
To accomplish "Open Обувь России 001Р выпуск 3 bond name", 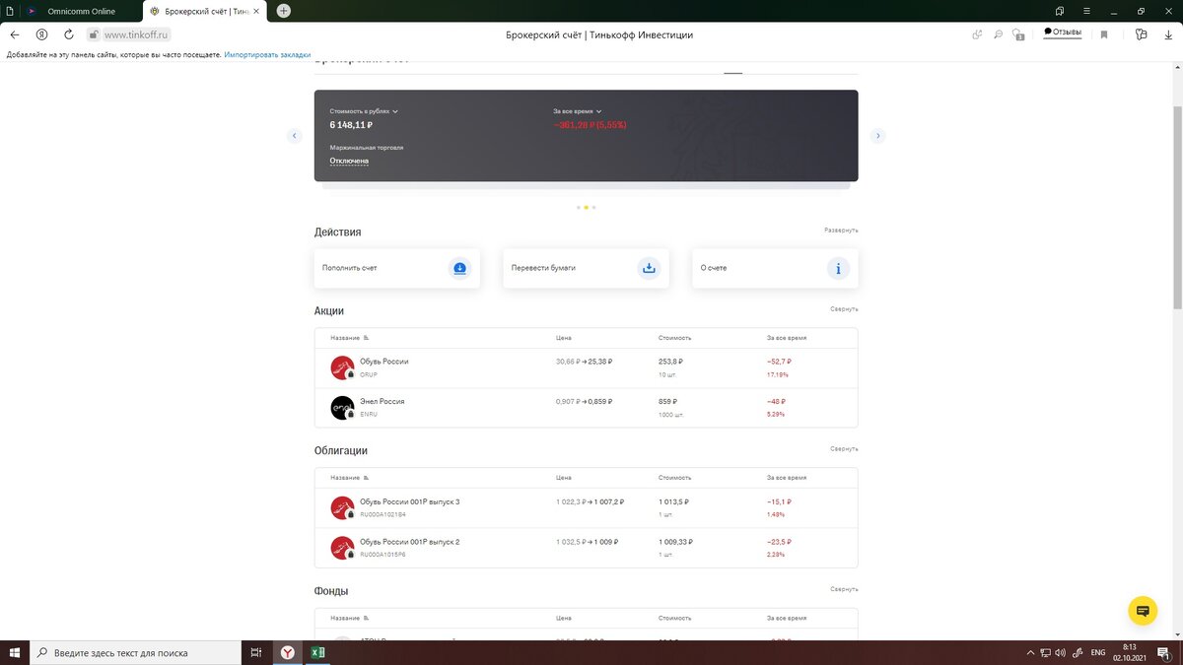I will [x=410, y=501].
